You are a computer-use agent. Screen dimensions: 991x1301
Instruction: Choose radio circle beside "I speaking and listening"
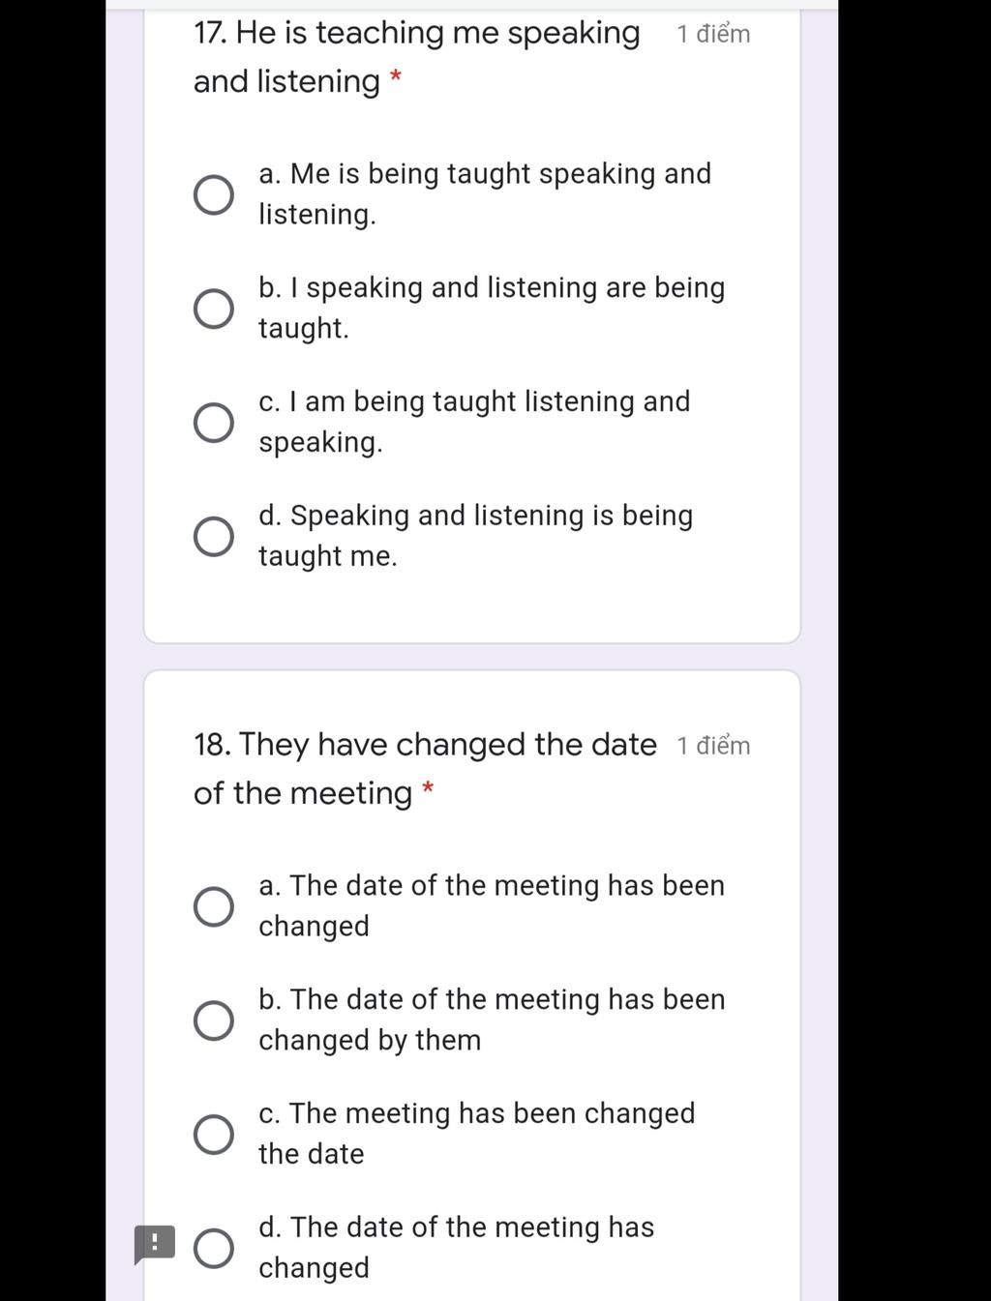click(x=213, y=309)
